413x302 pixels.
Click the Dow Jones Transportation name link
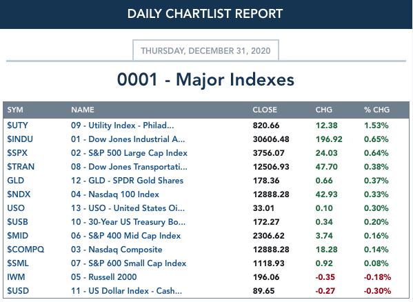pyautogui.click(x=129, y=167)
